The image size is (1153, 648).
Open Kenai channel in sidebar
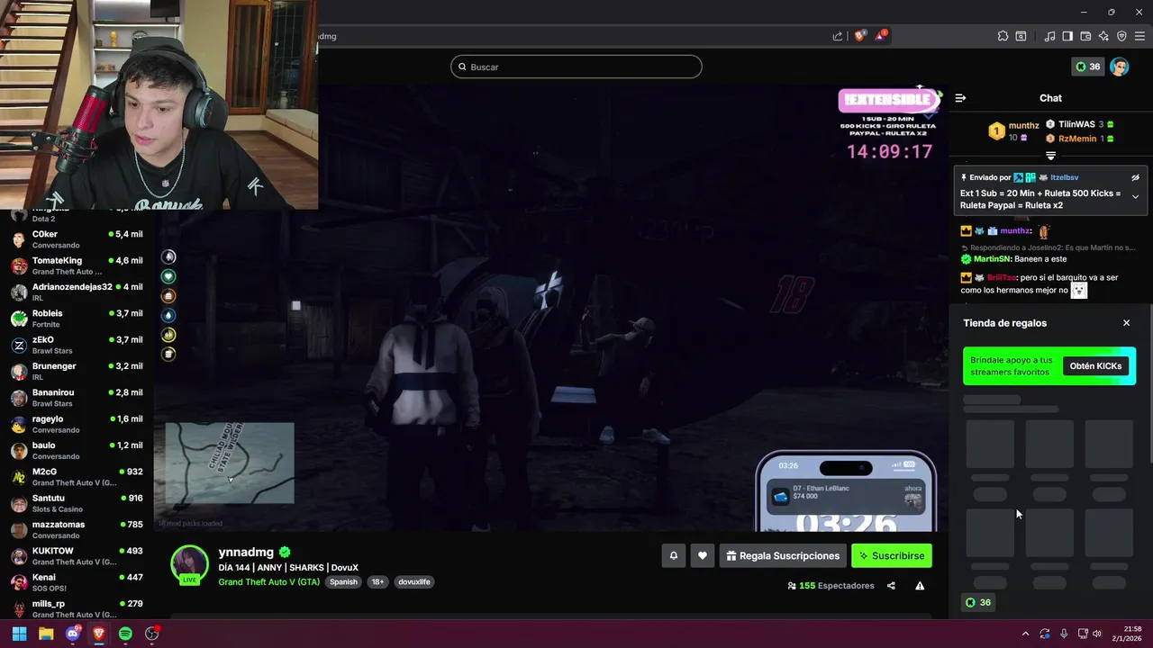pyautogui.click(x=77, y=582)
